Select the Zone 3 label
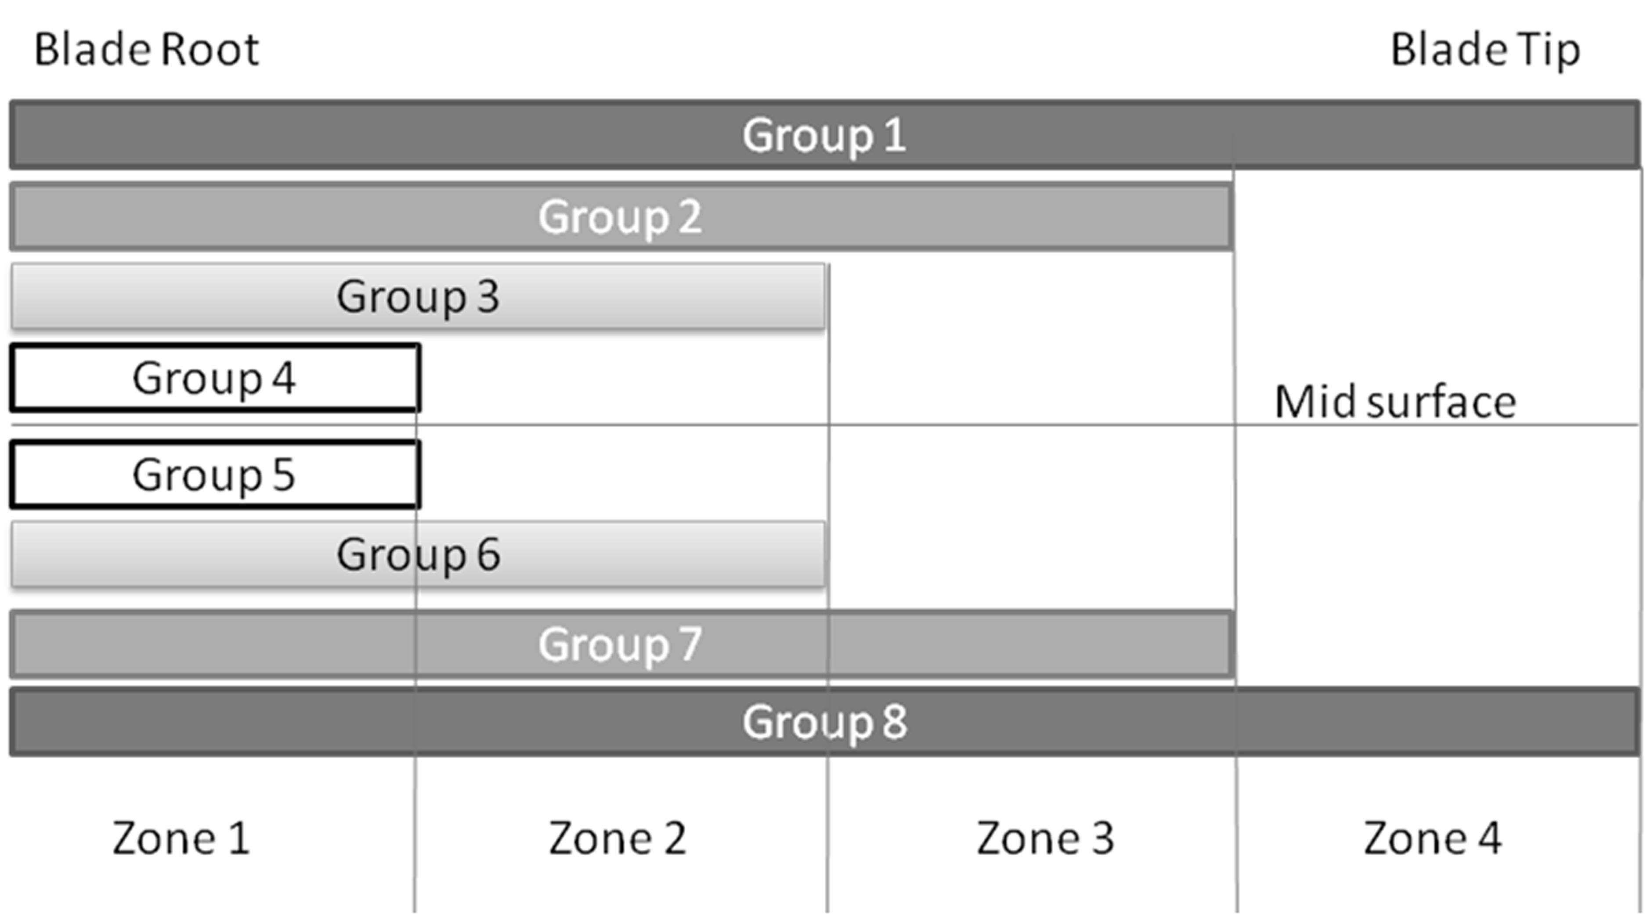The height and width of the screenshot is (914, 1647). 1045,838
